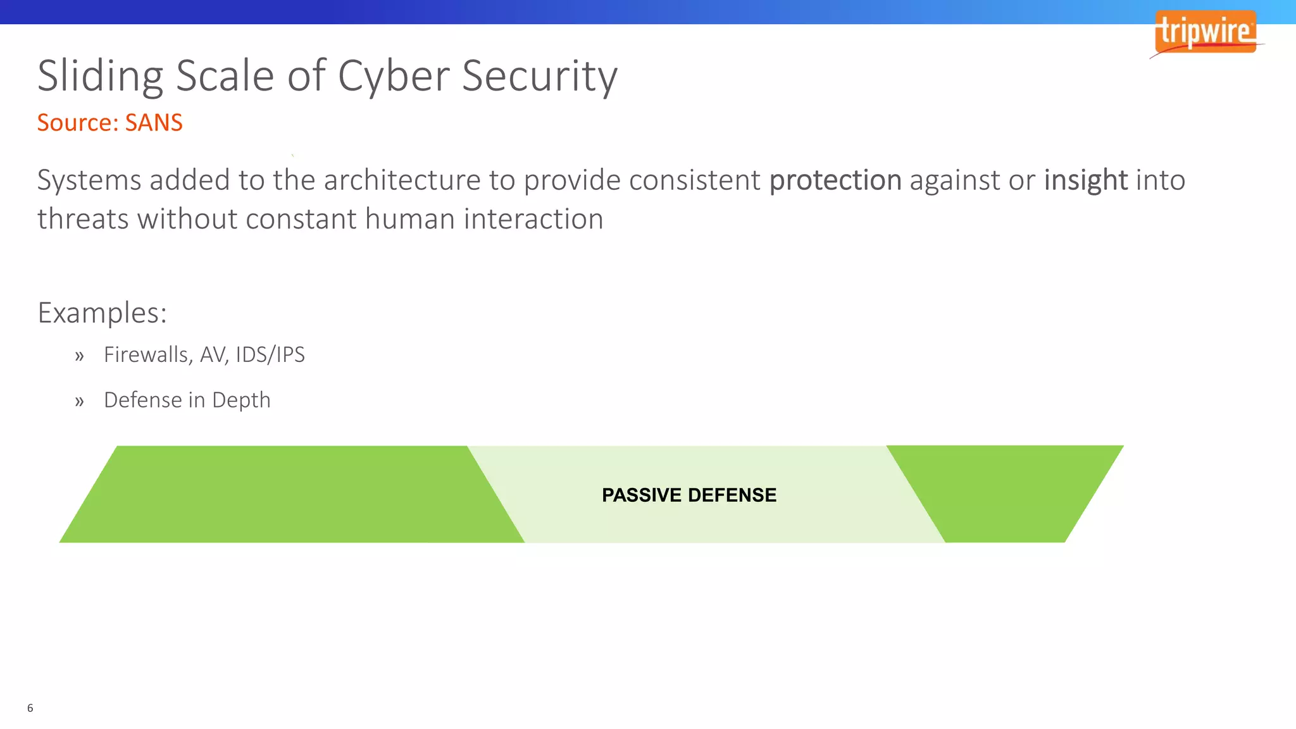Click the word 'consistent' in the description

pyautogui.click(x=694, y=180)
